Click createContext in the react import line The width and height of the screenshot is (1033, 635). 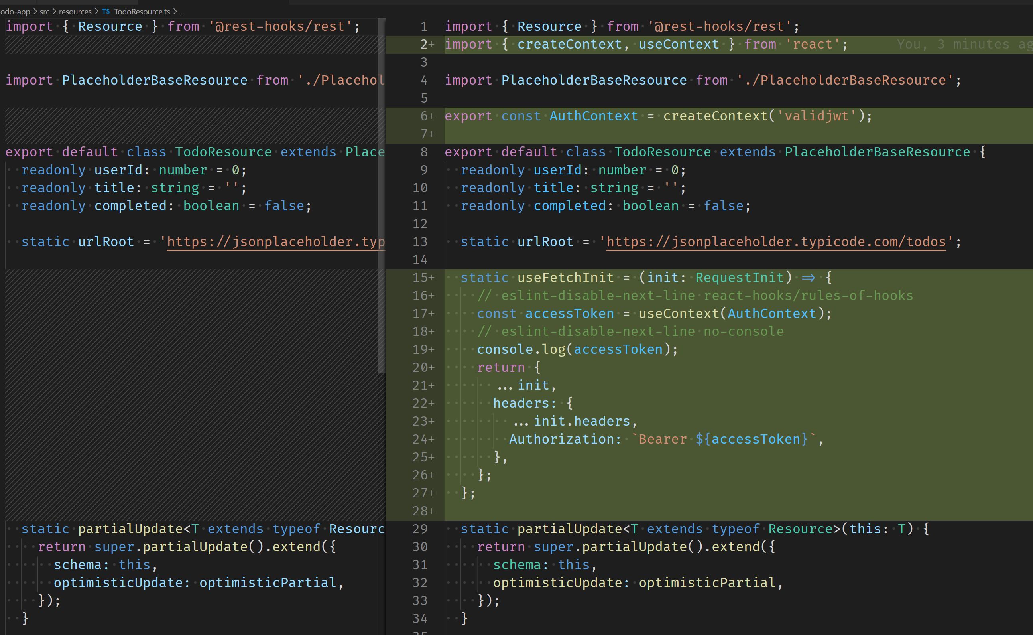click(569, 44)
